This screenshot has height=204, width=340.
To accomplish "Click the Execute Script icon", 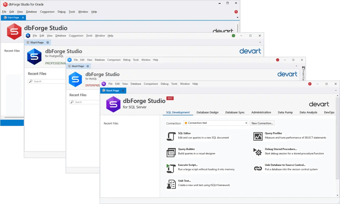I will click(x=171, y=168).
